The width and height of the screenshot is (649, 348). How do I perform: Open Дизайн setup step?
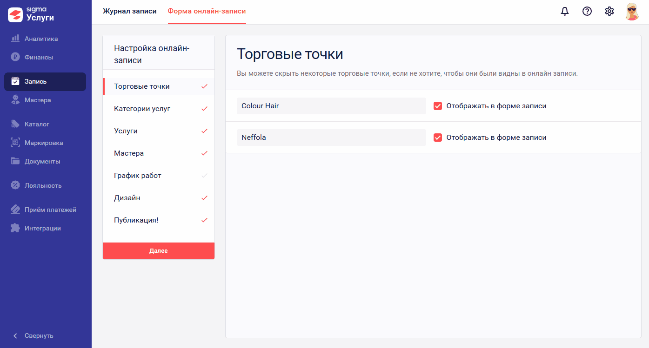(x=159, y=198)
